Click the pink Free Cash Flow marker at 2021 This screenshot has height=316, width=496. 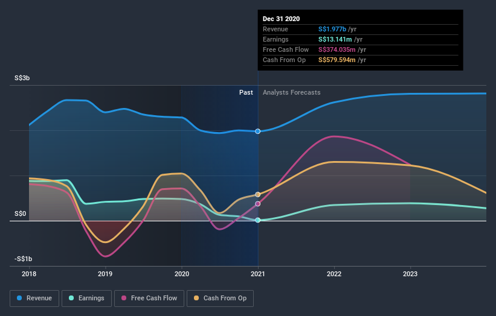258,204
